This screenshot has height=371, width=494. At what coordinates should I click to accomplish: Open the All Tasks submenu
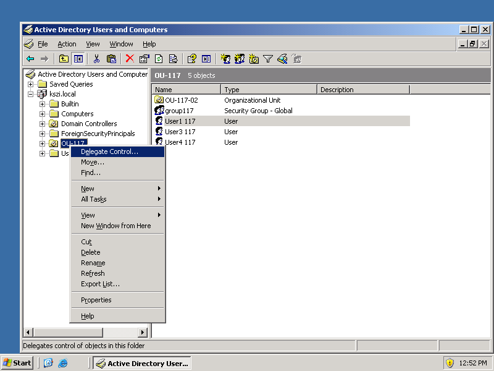tap(117, 199)
